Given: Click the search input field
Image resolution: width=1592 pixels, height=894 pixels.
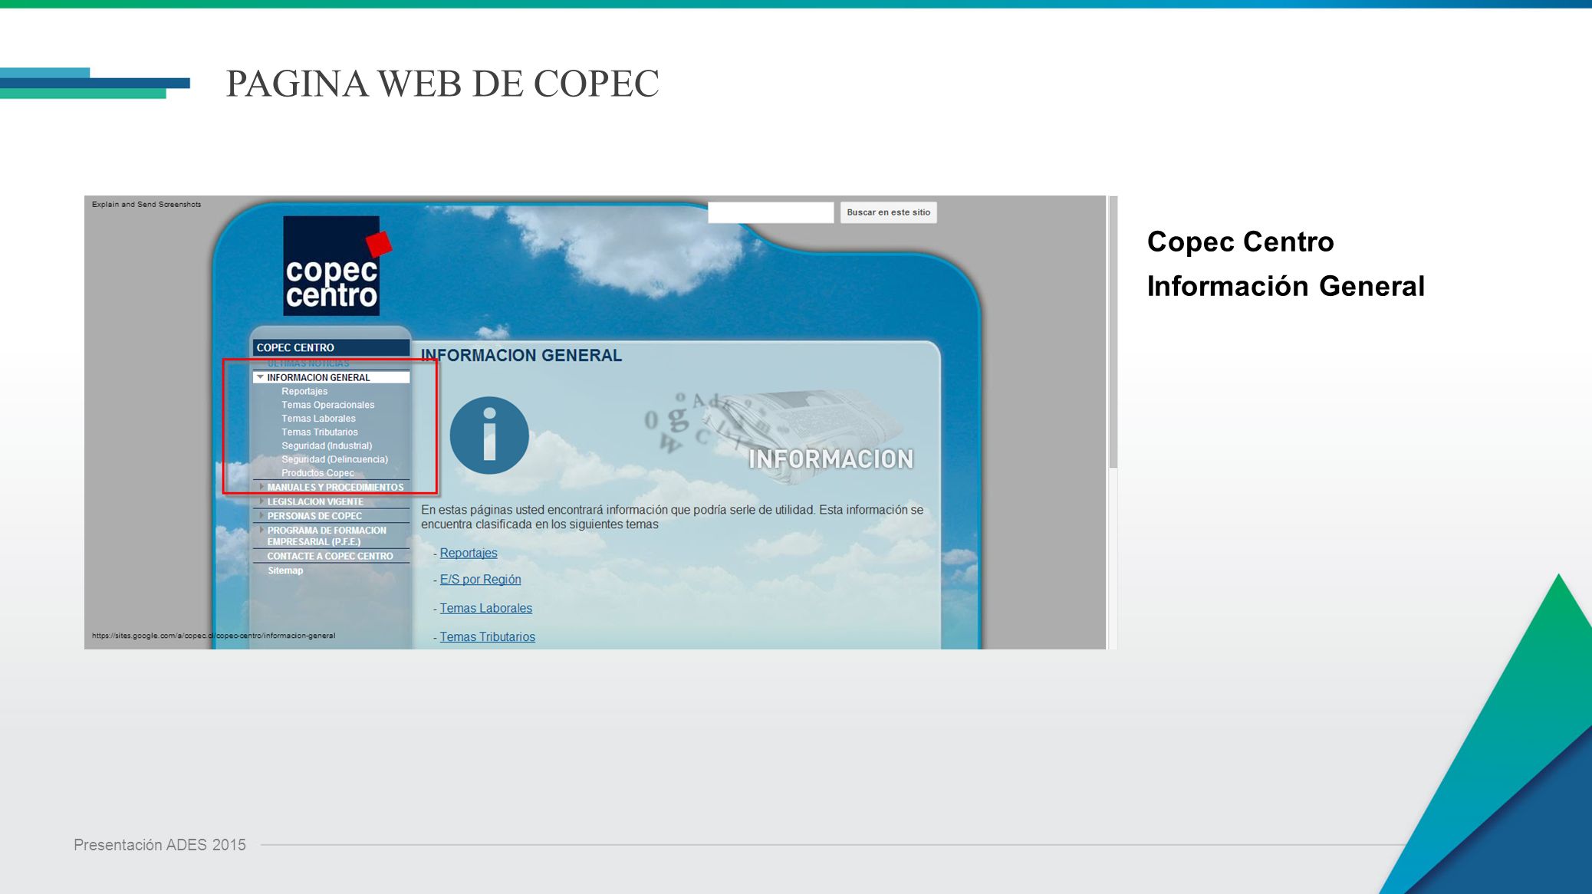Looking at the screenshot, I should point(771,212).
